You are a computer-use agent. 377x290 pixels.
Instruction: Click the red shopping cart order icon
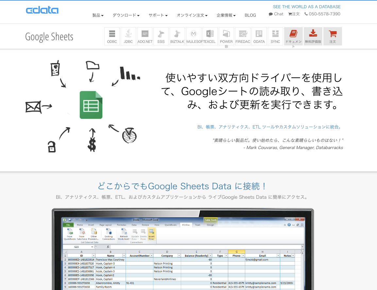[333, 36]
